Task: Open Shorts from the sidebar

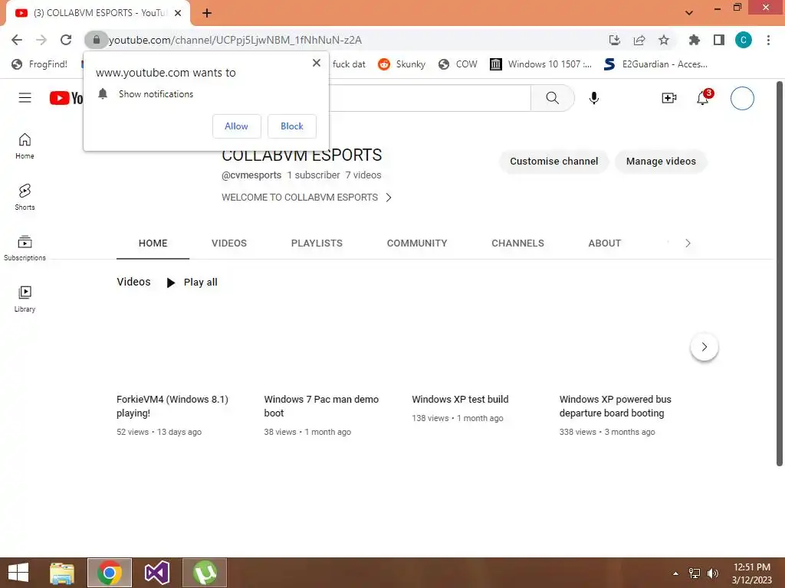Action: point(25,197)
